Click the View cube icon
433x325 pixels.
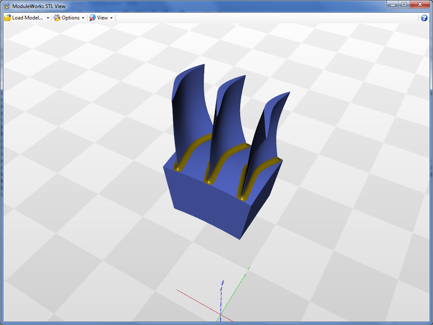(x=93, y=18)
